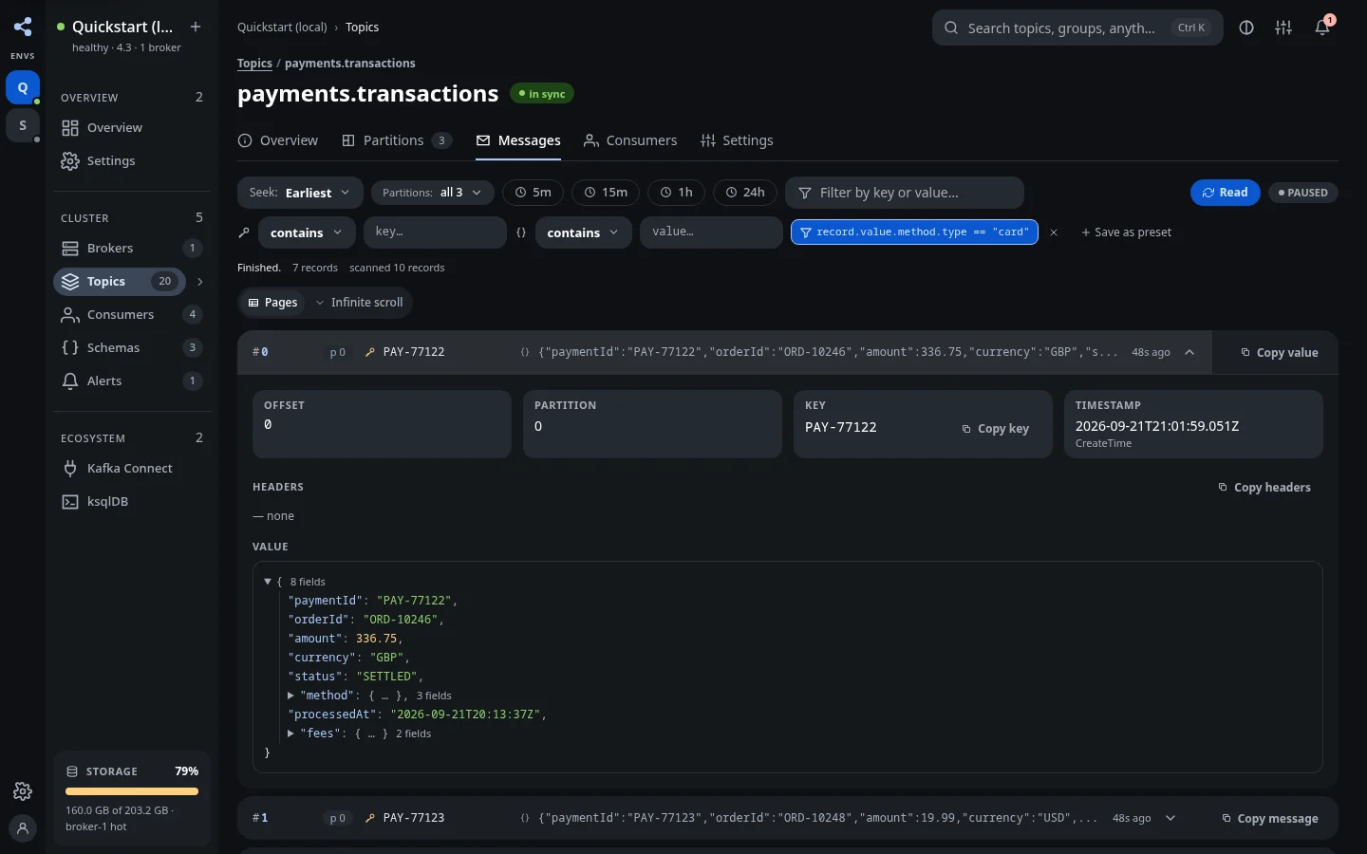
Task: Open Partitions all 3 dropdown
Action: coord(432,193)
